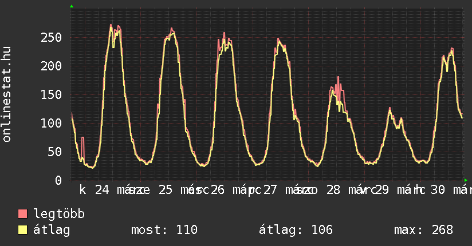Click the green arrow atop the y-axis

[71, 6]
